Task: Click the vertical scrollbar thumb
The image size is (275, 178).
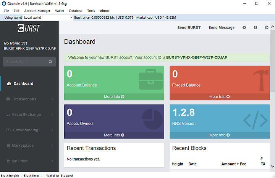Action: [x=273, y=60]
